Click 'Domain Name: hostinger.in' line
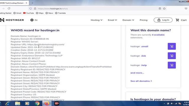This screenshot has width=189, height=106. click(x=26, y=36)
